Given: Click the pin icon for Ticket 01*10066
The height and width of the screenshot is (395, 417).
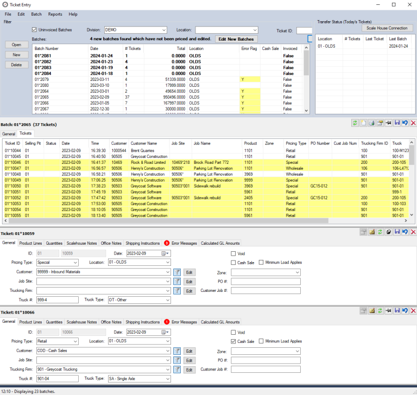Looking at the screenshot, I should point(389,310).
